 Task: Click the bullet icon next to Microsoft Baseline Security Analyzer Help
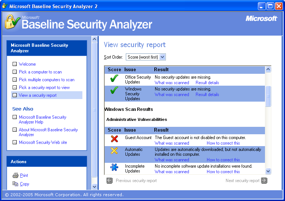click(x=14, y=117)
